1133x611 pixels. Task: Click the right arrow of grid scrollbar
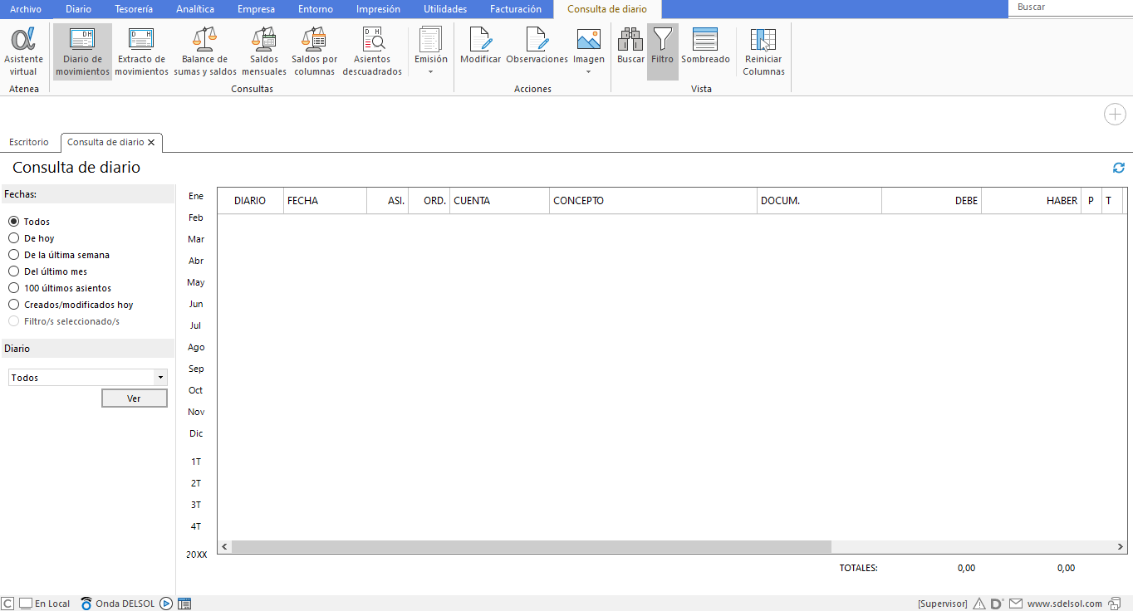click(x=1121, y=547)
